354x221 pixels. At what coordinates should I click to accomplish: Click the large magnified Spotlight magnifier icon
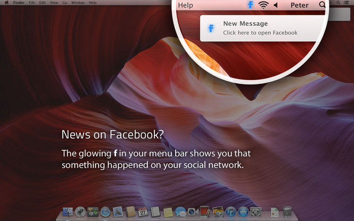(x=323, y=5)
